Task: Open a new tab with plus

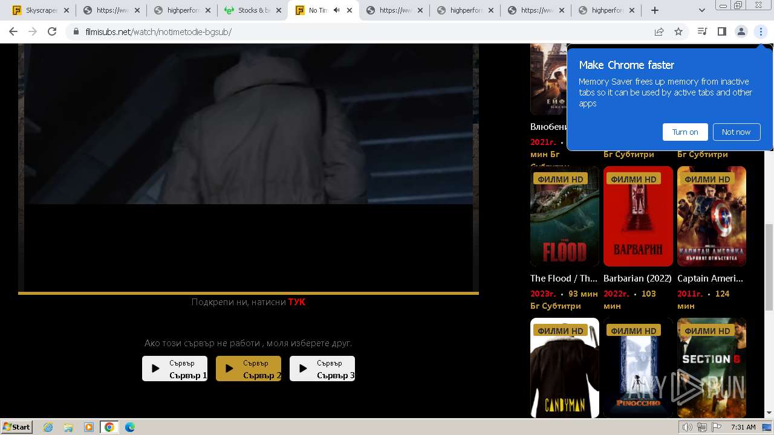Action: click(655, 10)
